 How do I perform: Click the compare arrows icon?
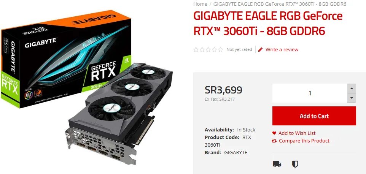(x=274, y=141)
